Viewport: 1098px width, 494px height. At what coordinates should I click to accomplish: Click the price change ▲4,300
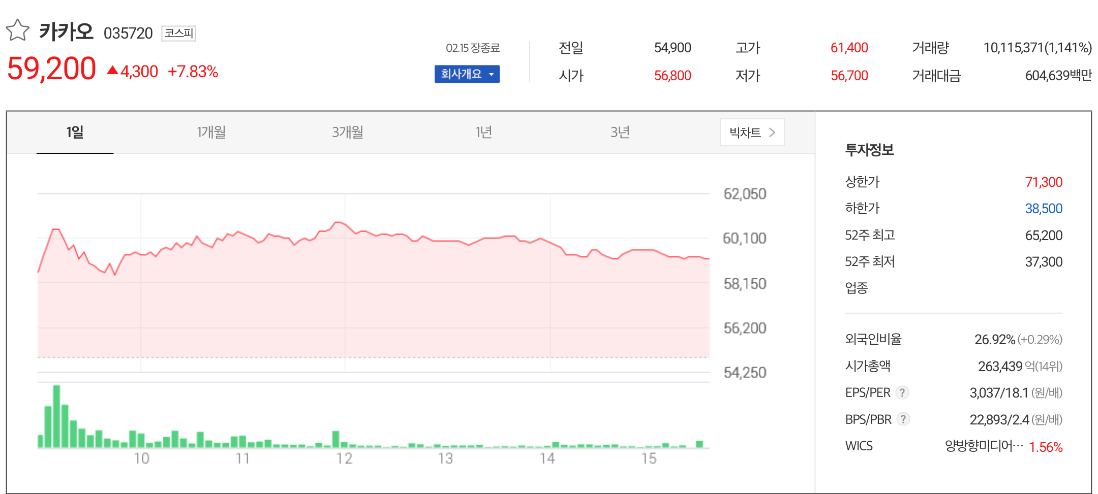pyautogui.click(x=132, y=72)
